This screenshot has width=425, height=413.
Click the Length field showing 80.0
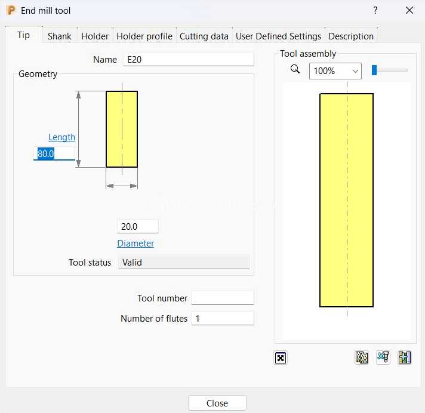tap(54, 153)
